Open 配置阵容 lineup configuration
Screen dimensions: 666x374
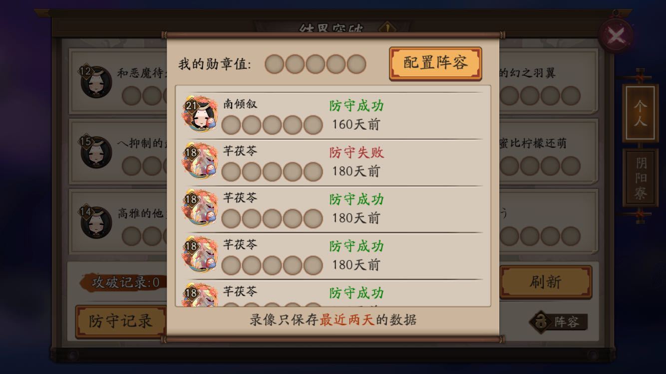click(x=435, y=63)
